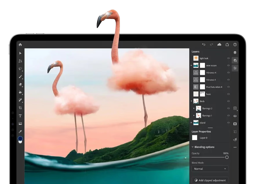Expand the island layer group
The height and width of the screenshot is (184, 255).
click(191, 123)
